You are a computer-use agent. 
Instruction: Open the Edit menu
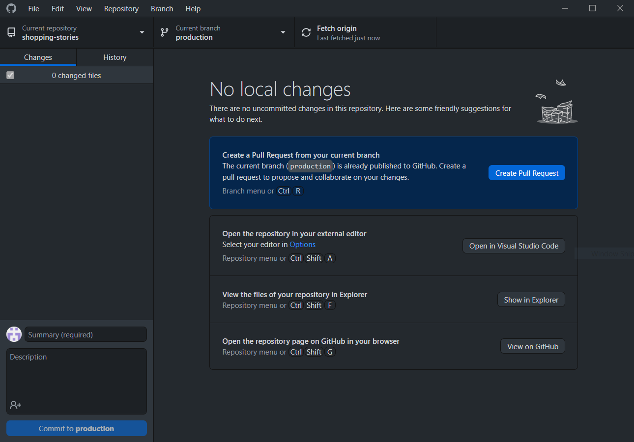(58, 9)
